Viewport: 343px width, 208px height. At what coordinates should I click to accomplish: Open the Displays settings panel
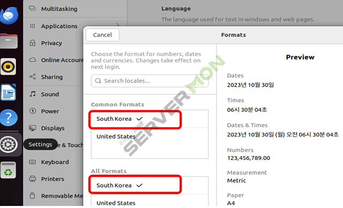(x=54, y=128)
